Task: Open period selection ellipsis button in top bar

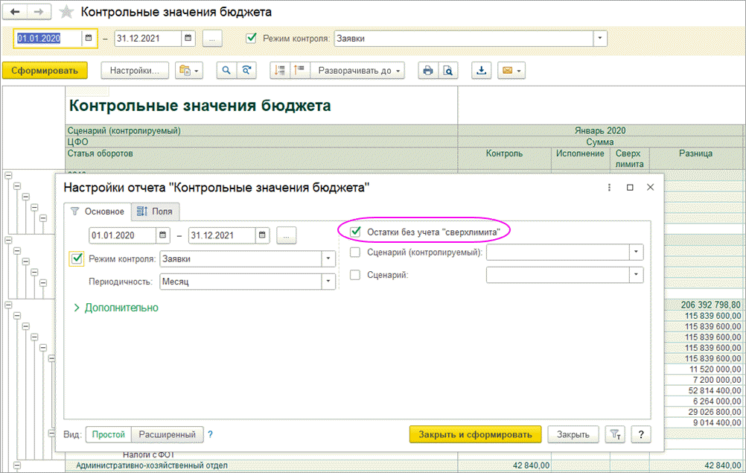Action: coord(212,39)
